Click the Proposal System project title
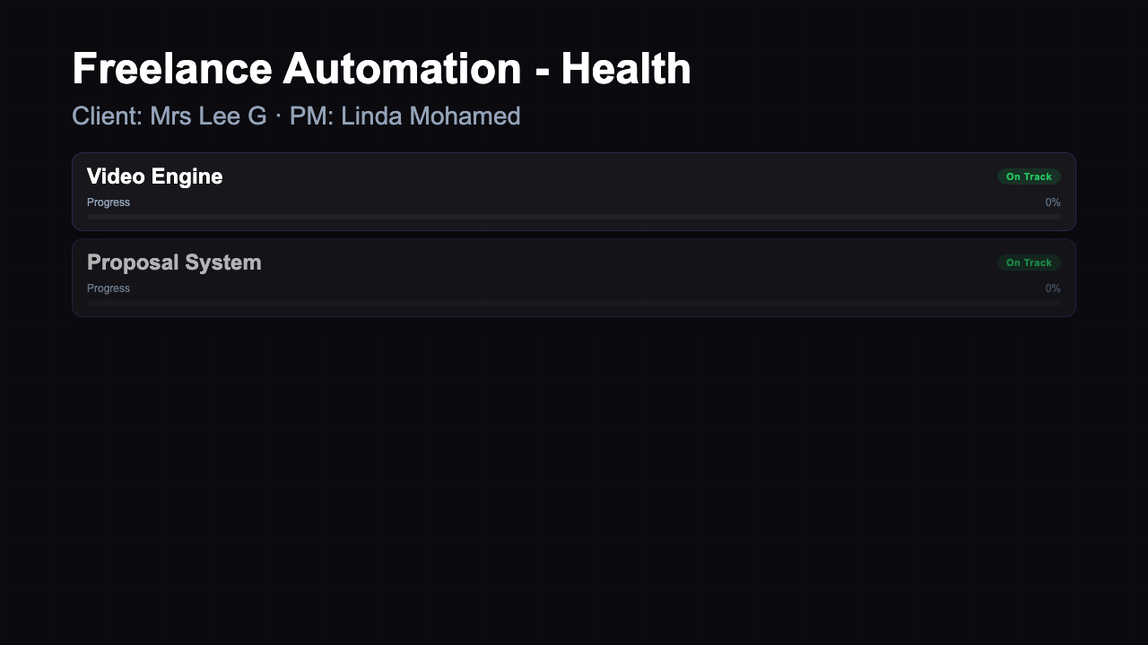 [174, 262]
